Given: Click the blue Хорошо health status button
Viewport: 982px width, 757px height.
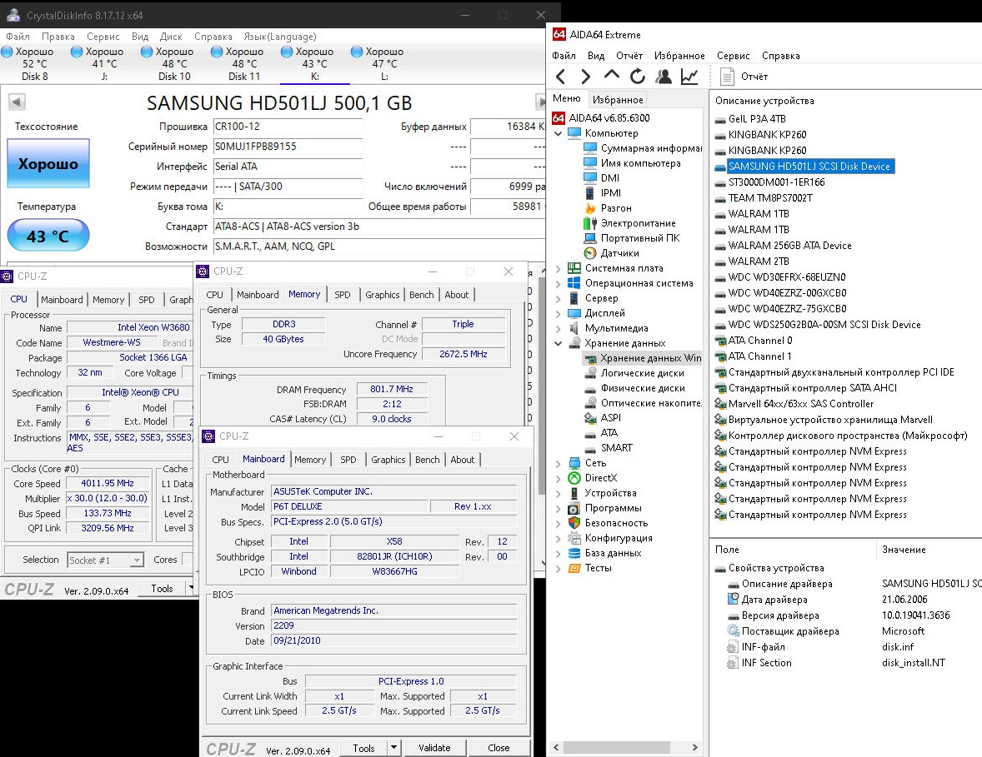Looking at the screenshot, I should (x=48, y=164).
